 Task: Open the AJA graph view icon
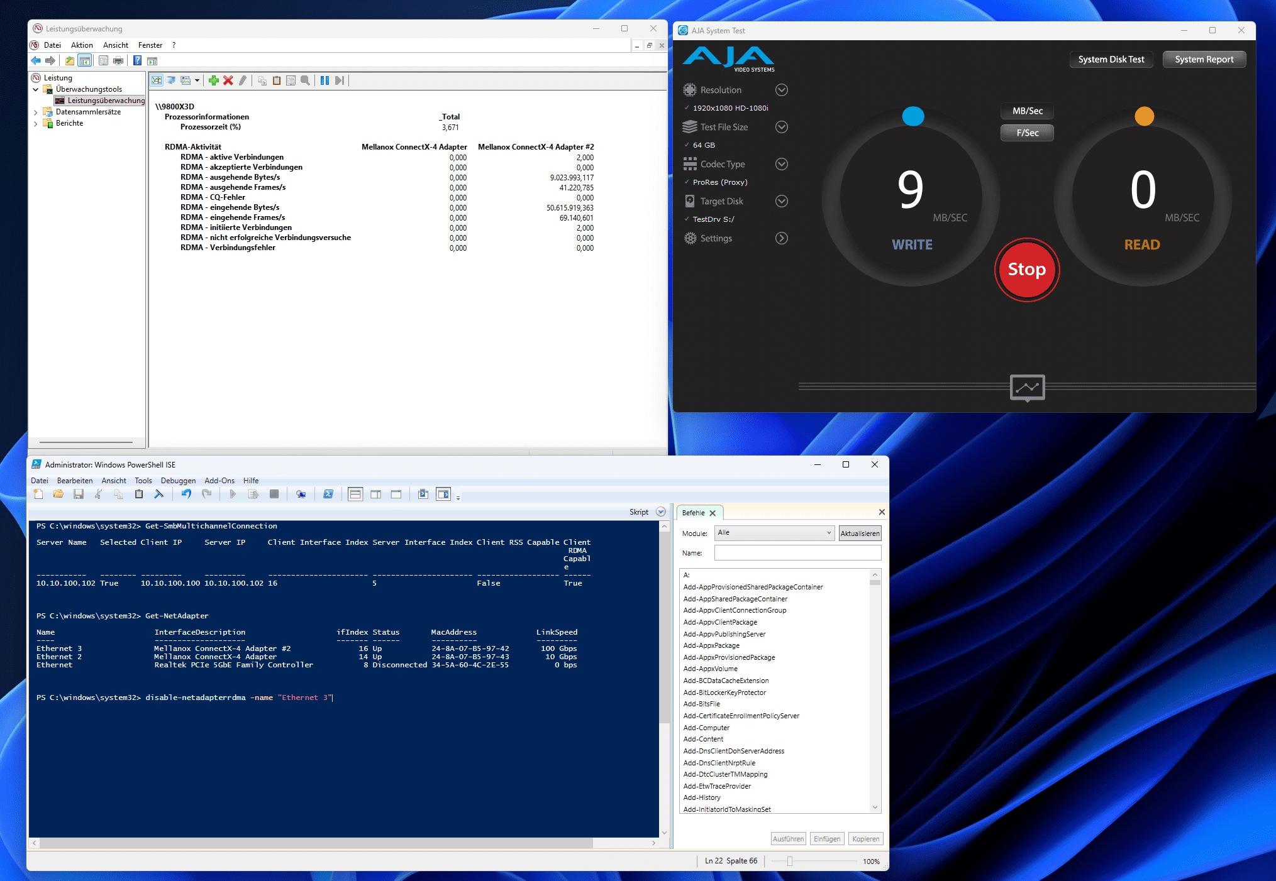(1027, 387)
